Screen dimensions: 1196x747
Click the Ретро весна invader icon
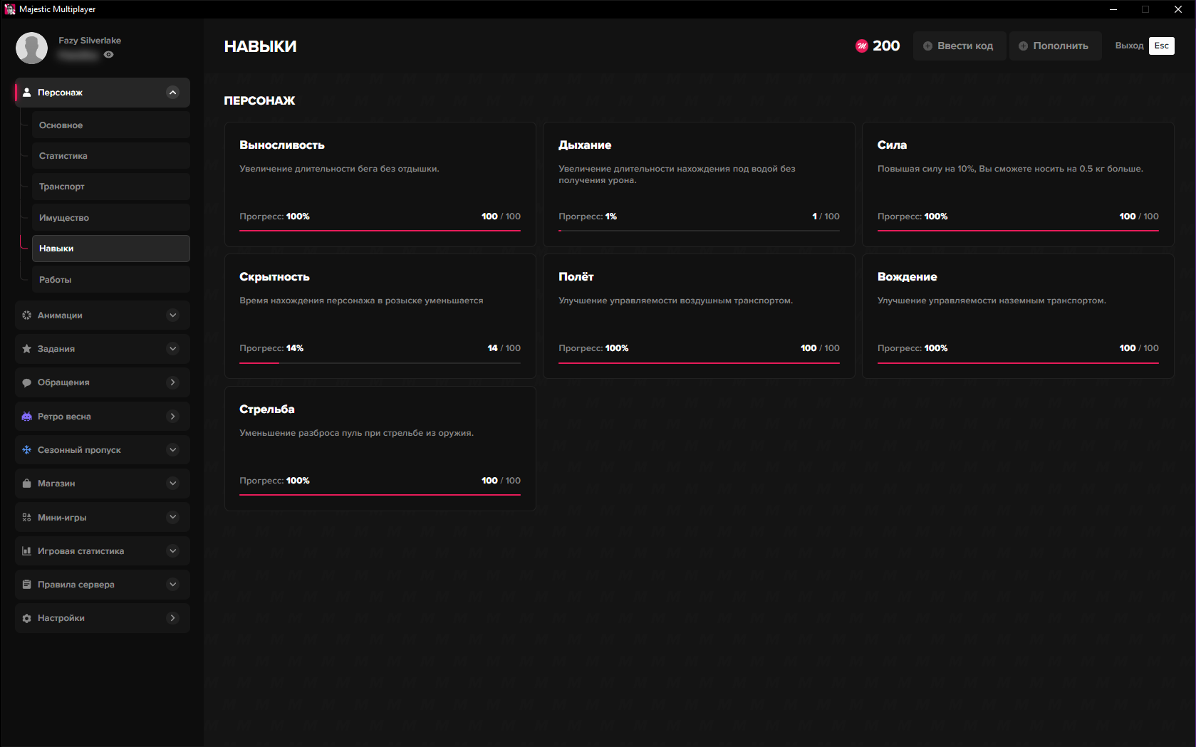click(x=26, y=417)
